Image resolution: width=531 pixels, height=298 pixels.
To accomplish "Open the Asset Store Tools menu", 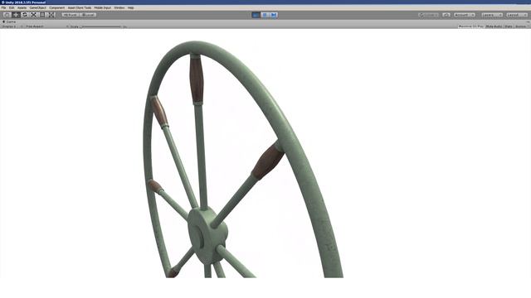I will point(80,7).
